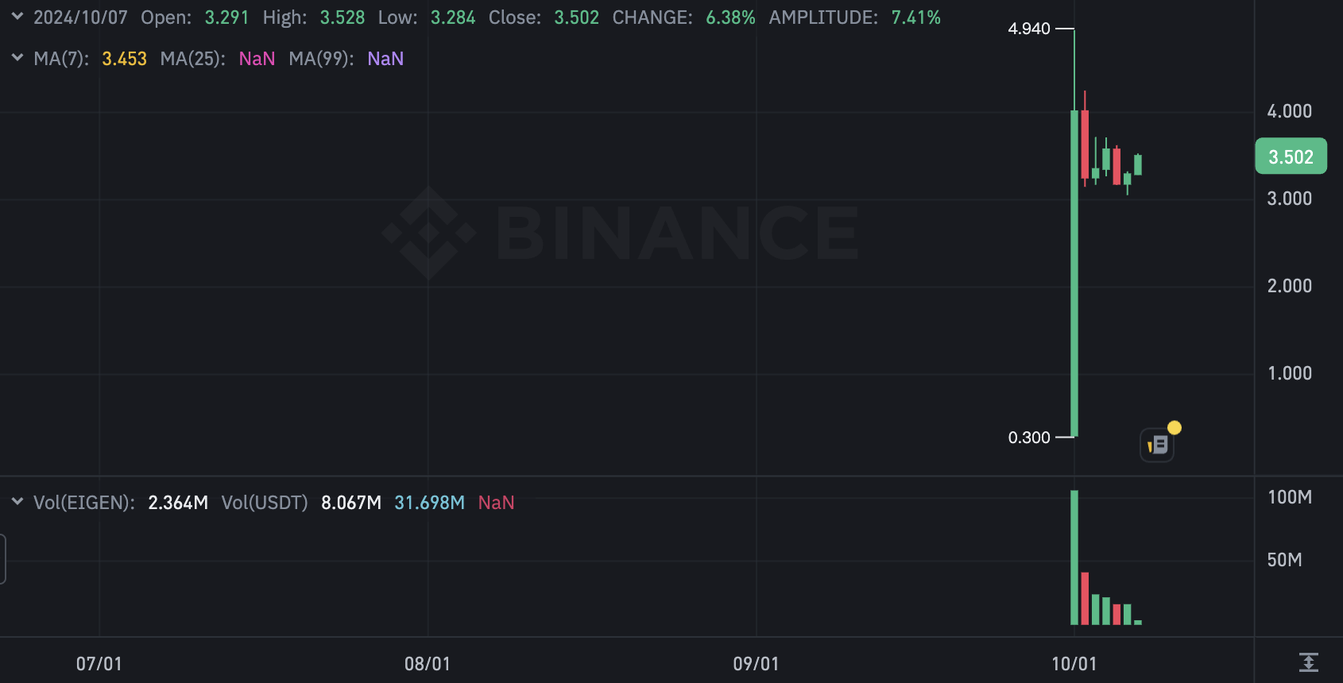Click the 0.300 low price marker
The height and width of the screenshot is (683, 1343).
pyautogui.click(x=1029, y=438)
